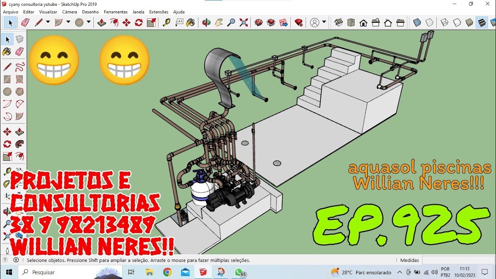Switch to Left view
496x279 pixels.
click(x=400, y=22)
